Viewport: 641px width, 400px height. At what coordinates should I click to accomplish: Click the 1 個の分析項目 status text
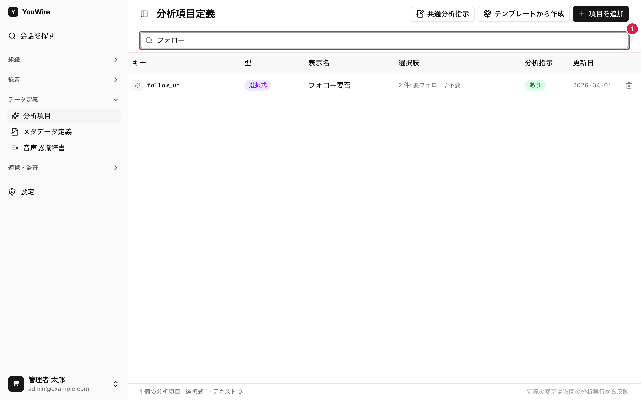coord(160,392)
